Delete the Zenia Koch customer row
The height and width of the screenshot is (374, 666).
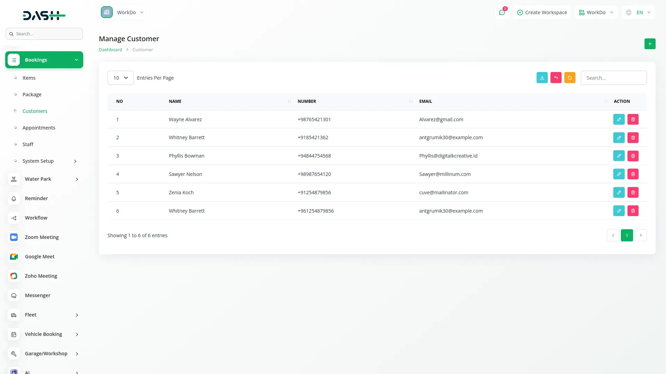[633, 193]
